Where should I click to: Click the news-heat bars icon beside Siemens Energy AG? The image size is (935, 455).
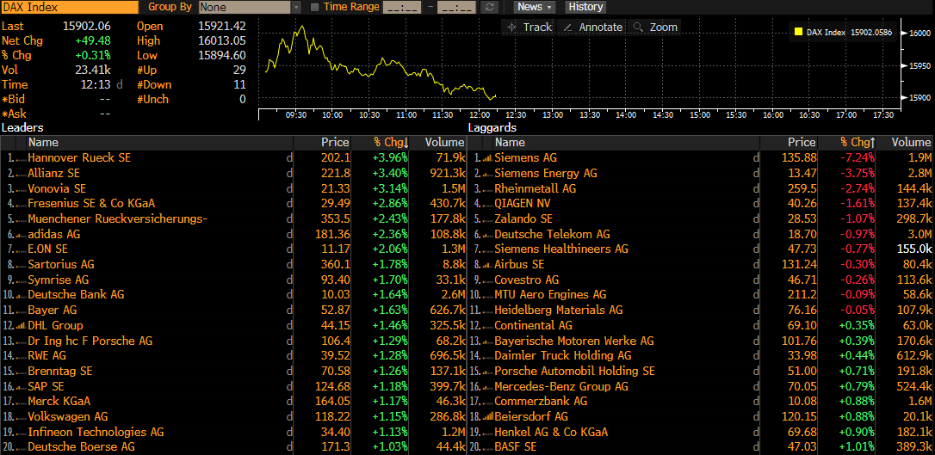click(486, 174)
